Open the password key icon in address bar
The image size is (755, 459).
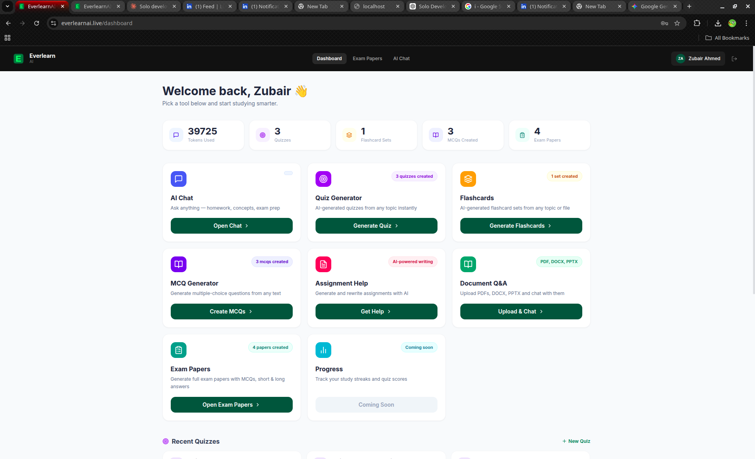pos(665,23)
